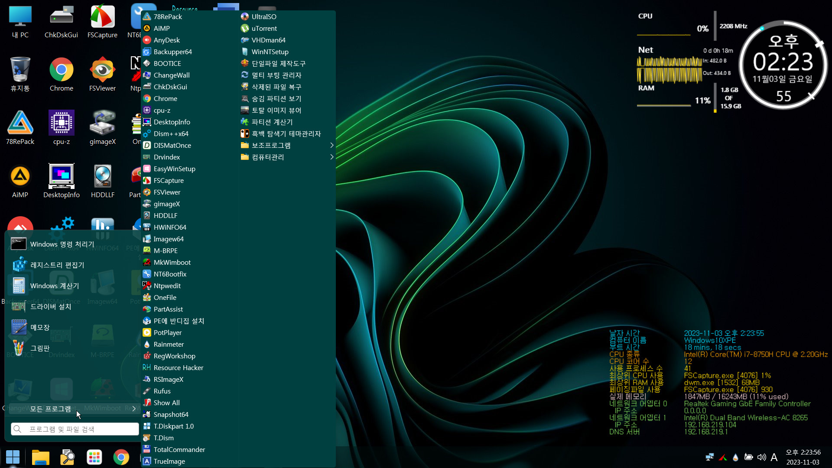
Task: Launch MkWimboot from program list
Action: tap(189, 262)
